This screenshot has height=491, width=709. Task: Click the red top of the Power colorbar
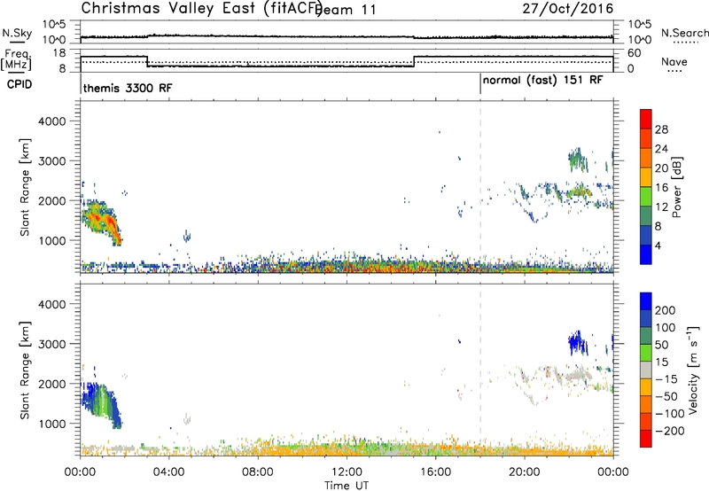click(646, 119)
